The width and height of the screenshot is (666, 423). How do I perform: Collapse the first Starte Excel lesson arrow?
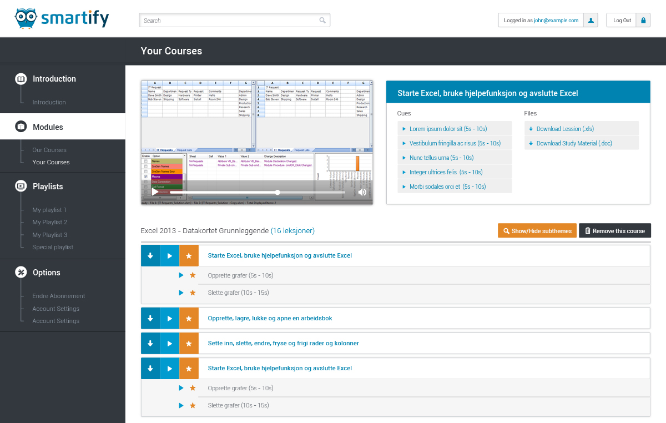point(150,256)
